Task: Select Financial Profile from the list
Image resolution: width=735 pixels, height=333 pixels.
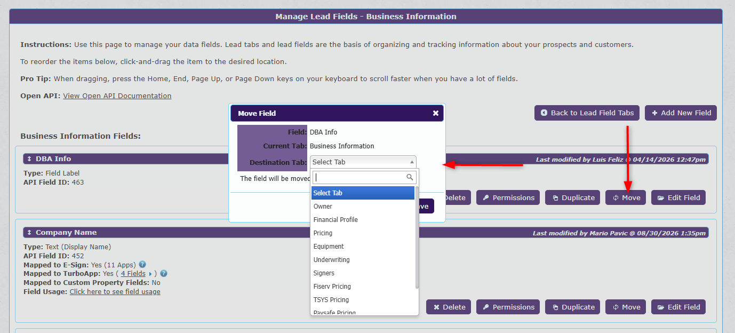Action: (x=363, y=219)
